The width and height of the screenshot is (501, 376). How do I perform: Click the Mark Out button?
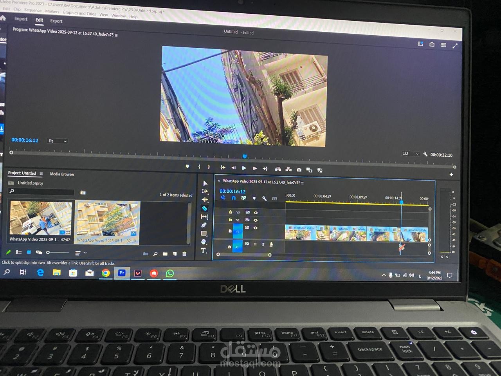click(x=209, y=167)
